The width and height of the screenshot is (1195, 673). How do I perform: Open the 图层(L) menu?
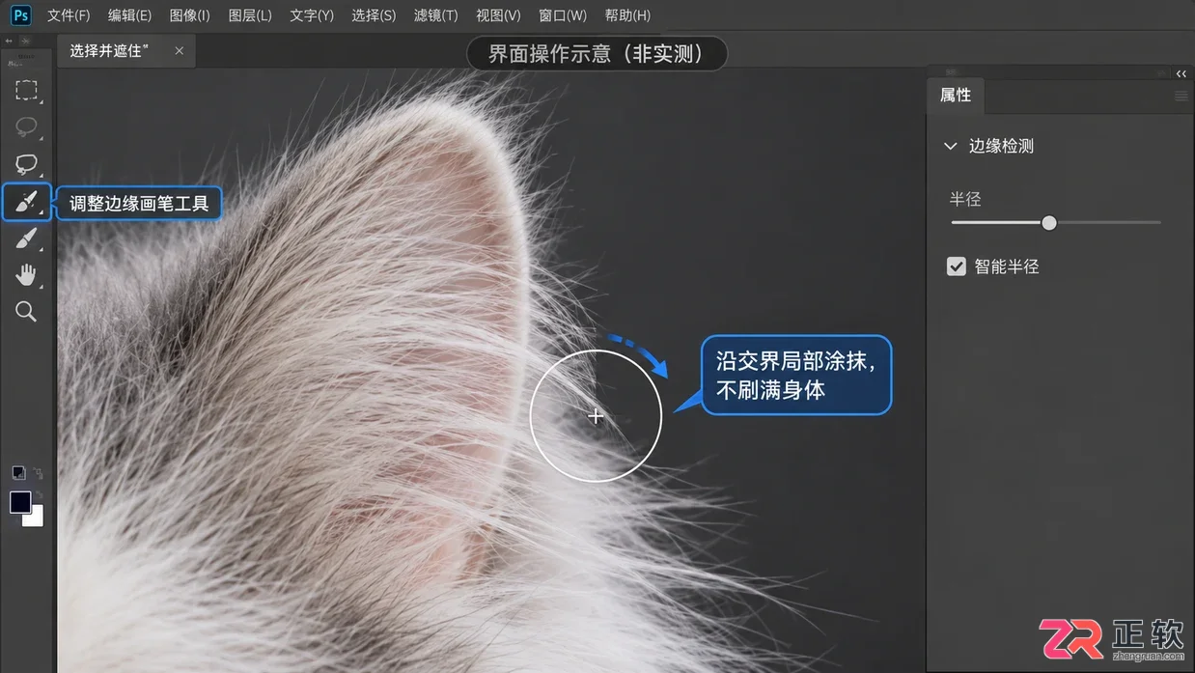point(250,15)
